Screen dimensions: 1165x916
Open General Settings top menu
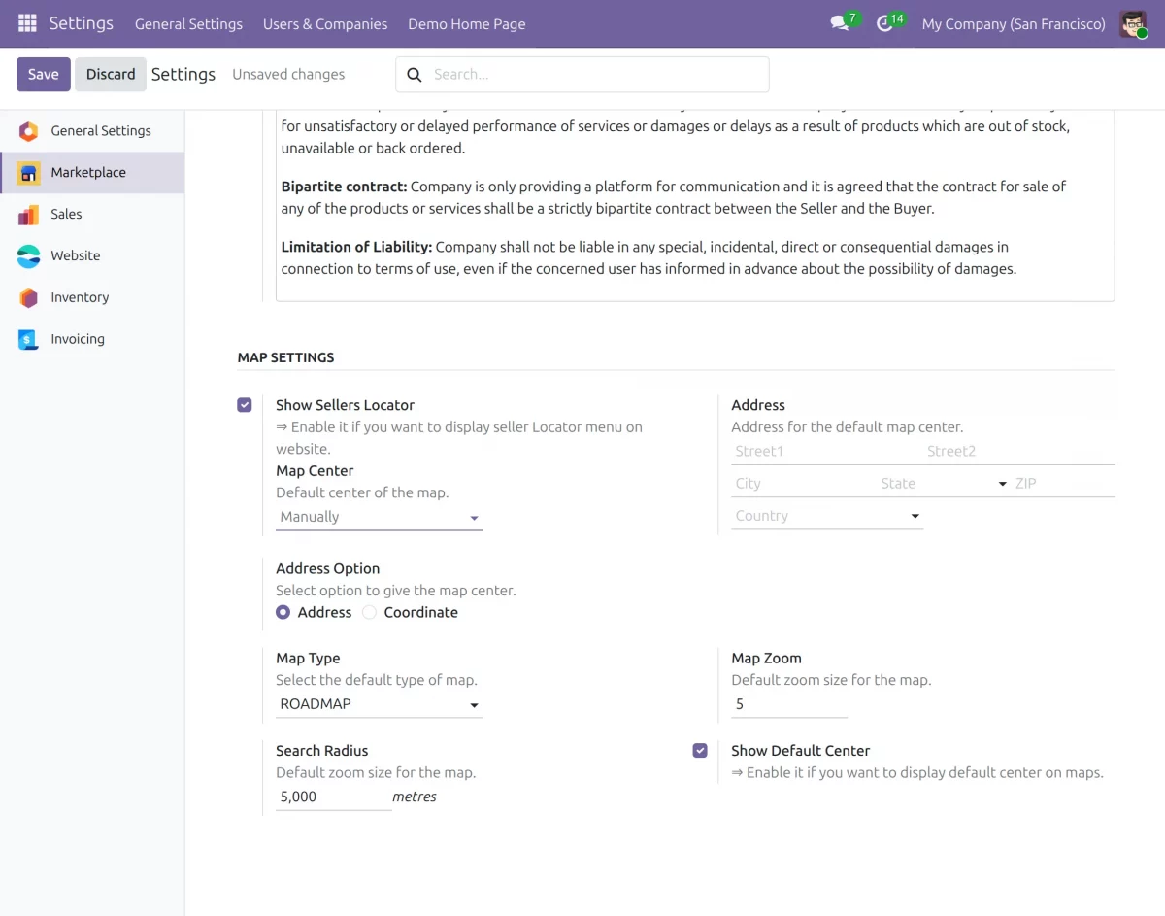pyautogui.click(x=188, y=24)
